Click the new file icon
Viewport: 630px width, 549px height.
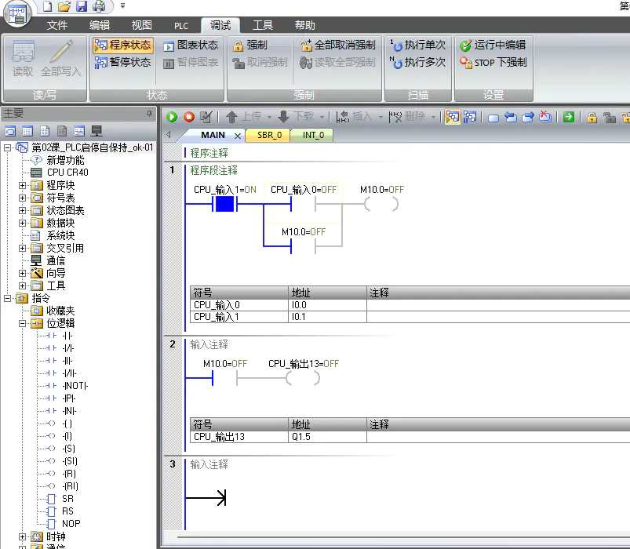coord(47,6)
